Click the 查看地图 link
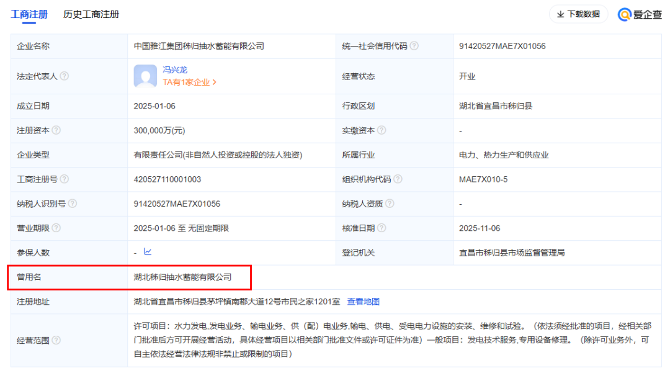The height and width of the screenshot is (373, 670). pyautogui.click(x=363, y=302)
